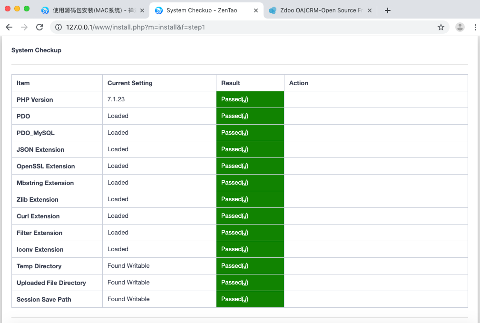Close the Zdoo OA|CRM tab
This screenshot has width=480, height=323.
click(370, 10)
